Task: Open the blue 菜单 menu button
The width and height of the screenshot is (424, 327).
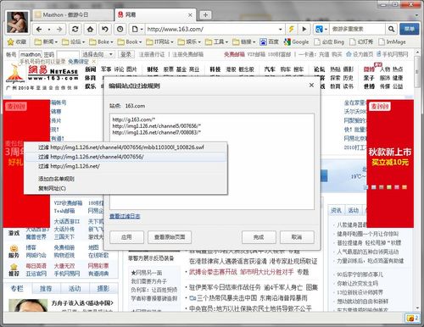Action: (x=410, y=29)
